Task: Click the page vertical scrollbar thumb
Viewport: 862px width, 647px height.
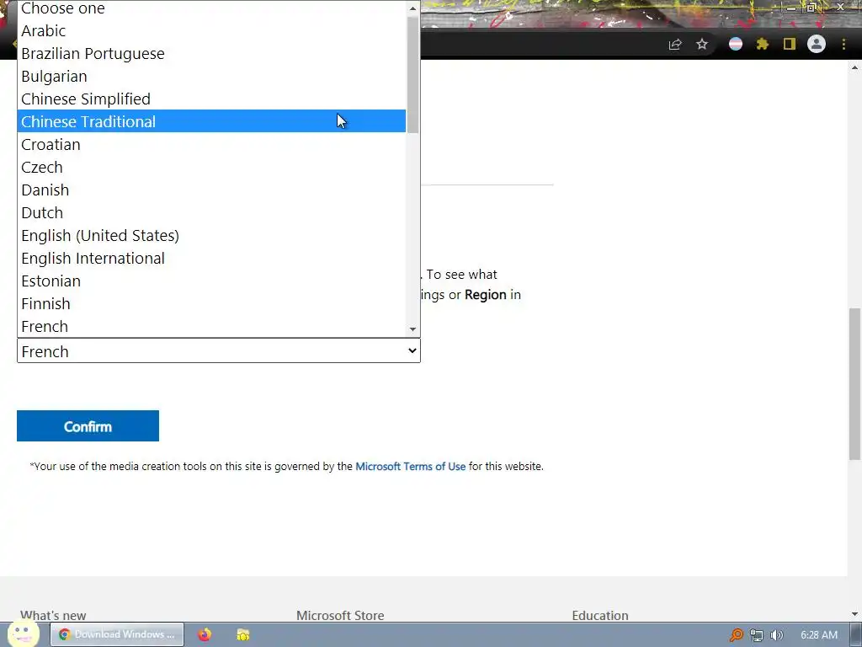Action: pyautogui.click(x=855, y=383)
